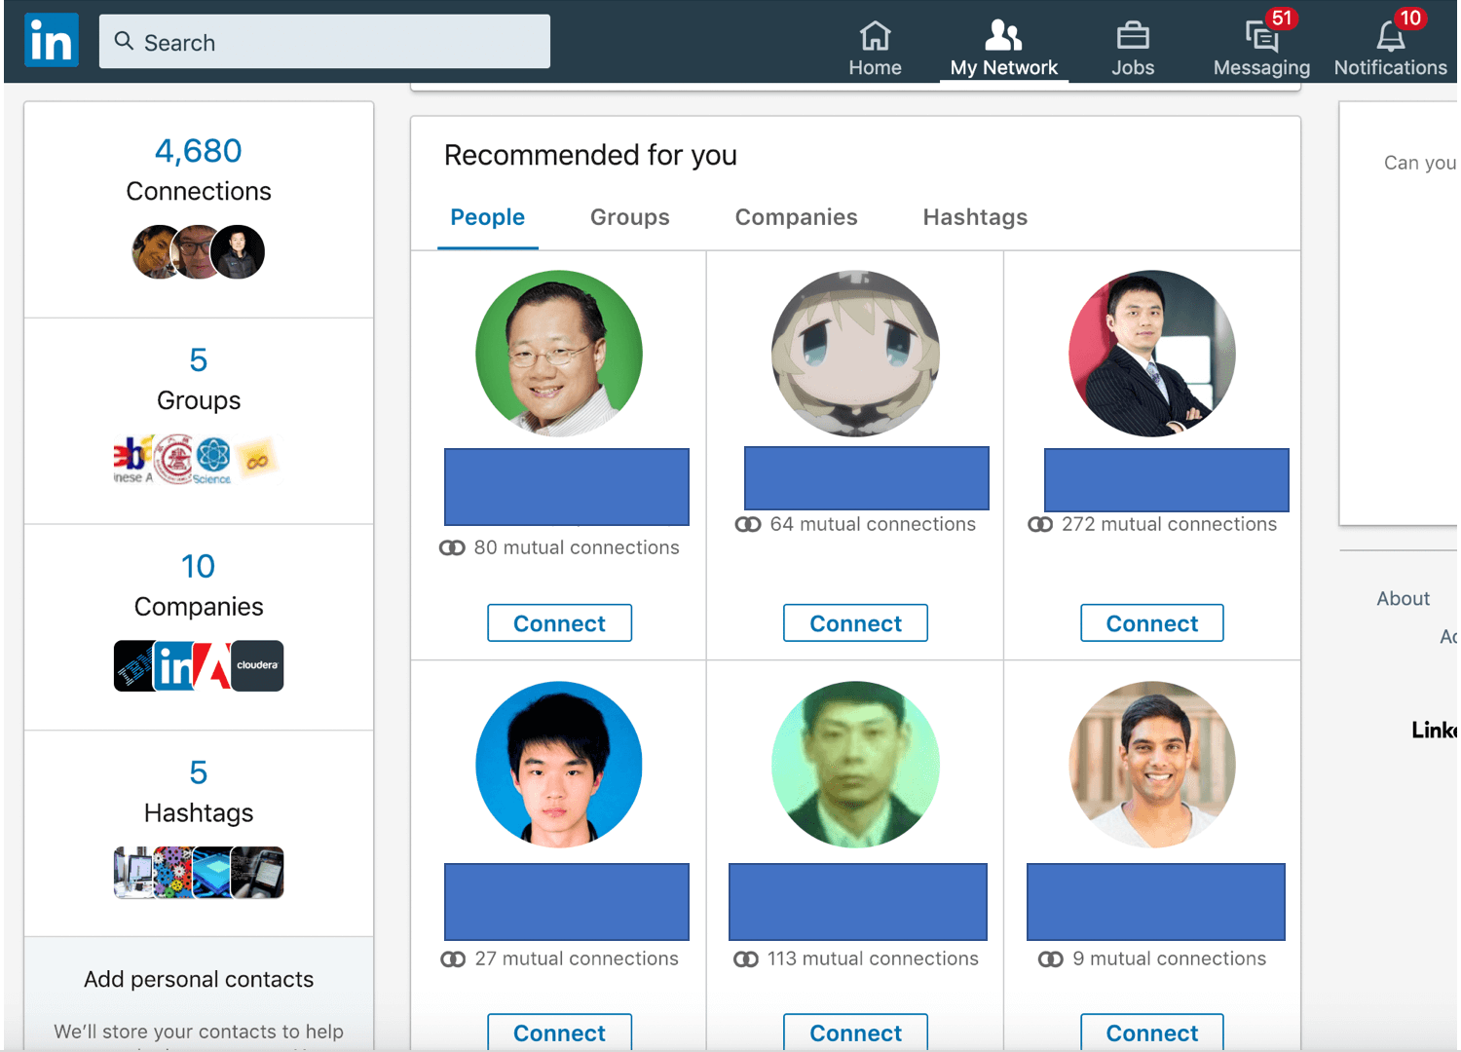Open the Jobs briefcase icon
Image resolution: width=1461 pixels, height=1052 pixels.
1132,37
